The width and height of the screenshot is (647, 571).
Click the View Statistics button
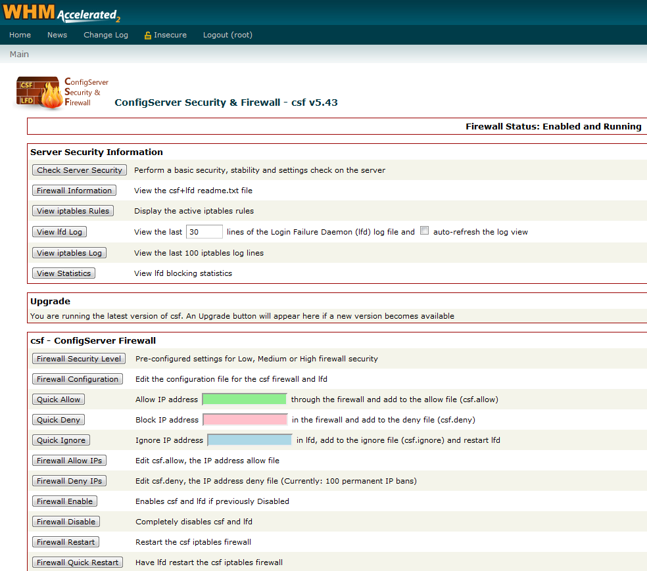(x=64, y=273)
